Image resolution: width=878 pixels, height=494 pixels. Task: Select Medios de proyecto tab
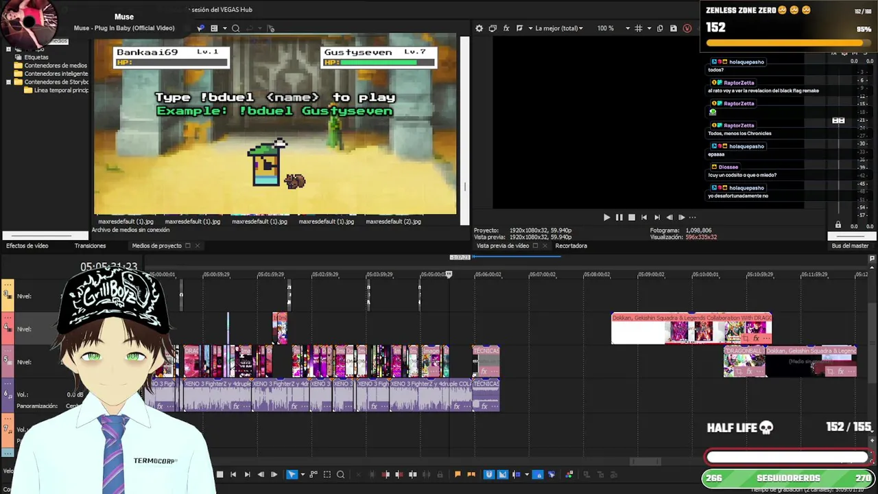tap(156, 246)
